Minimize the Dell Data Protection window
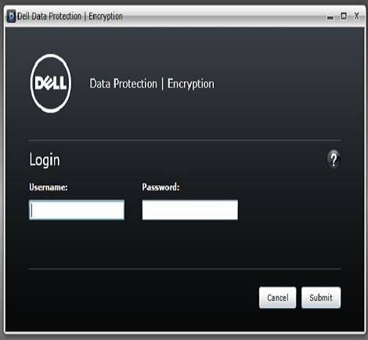The width and height of the screenshot is (368, 340). tap(330, 17)
